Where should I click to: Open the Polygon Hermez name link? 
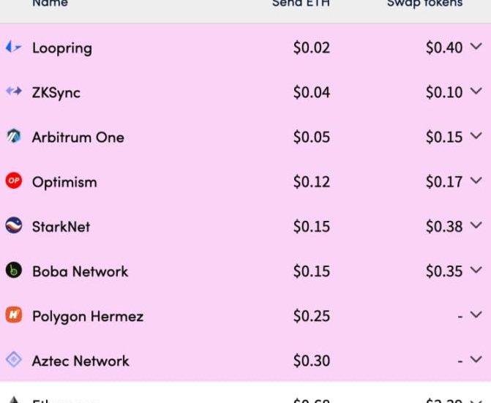[87, 316]
